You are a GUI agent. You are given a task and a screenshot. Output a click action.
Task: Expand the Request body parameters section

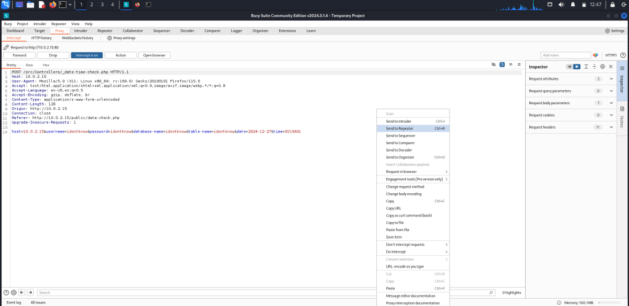[611, 103]
